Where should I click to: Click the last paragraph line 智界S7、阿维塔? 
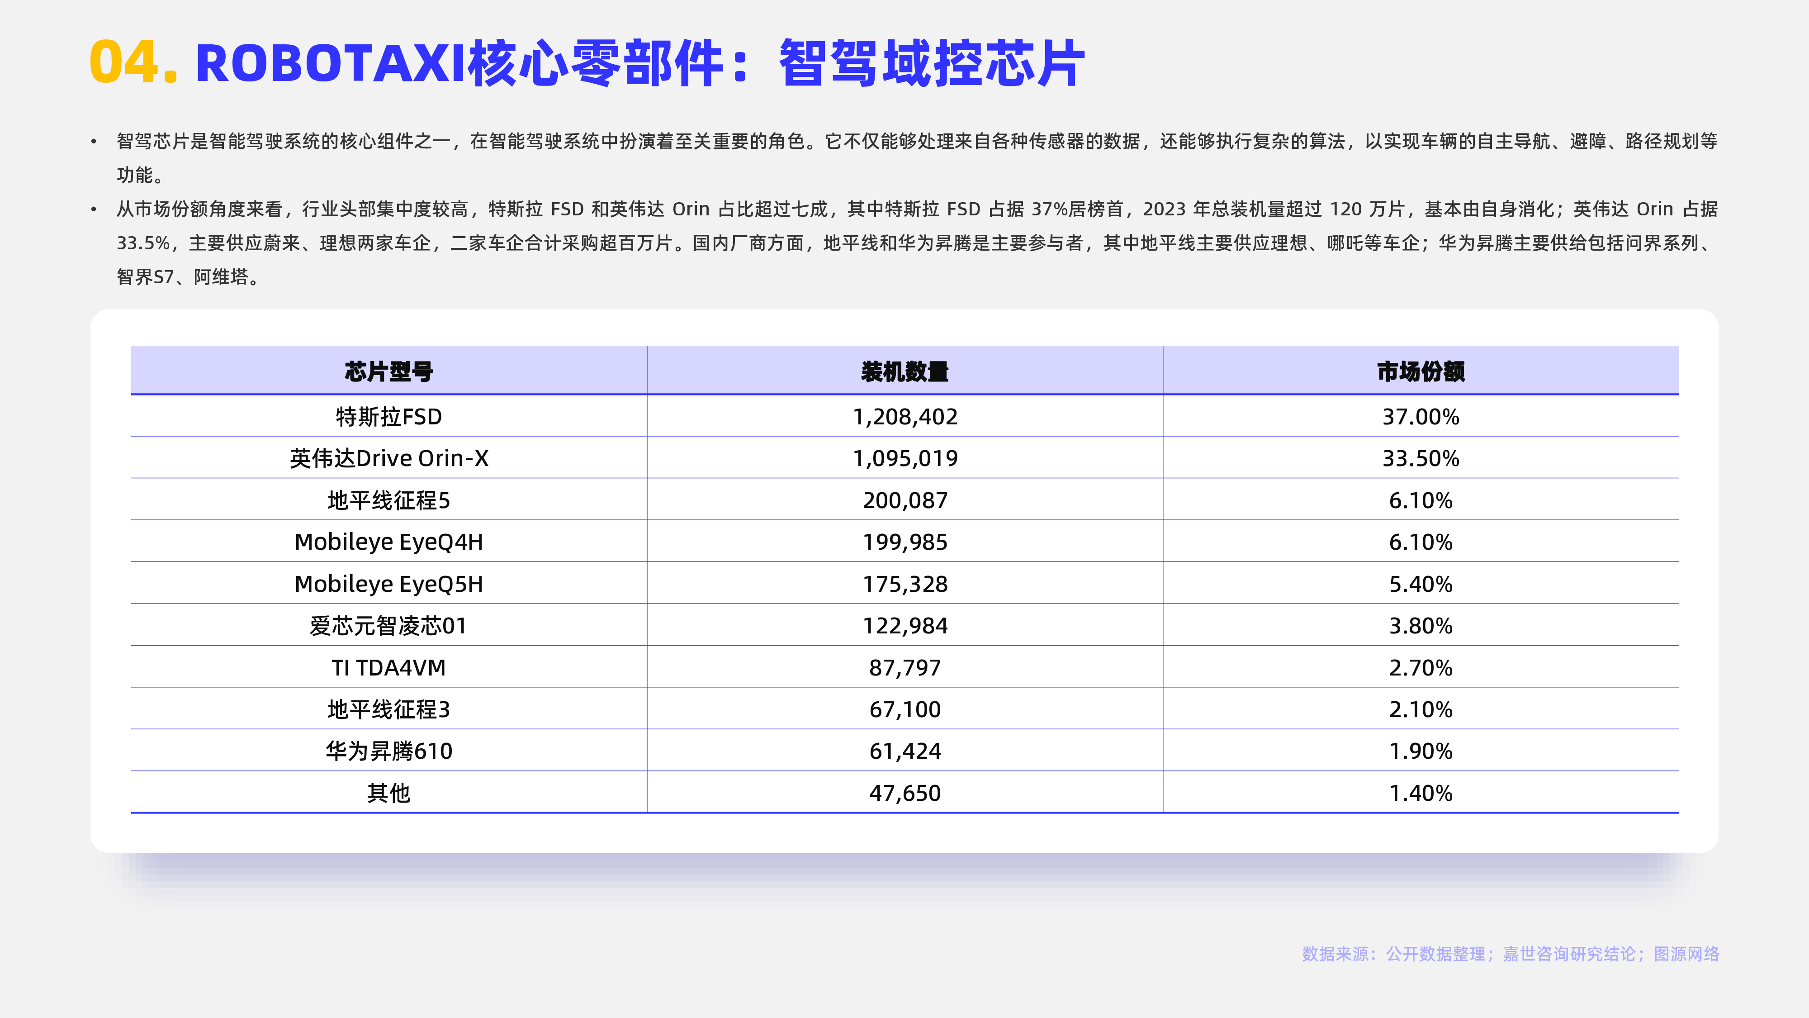coord(188,277)
